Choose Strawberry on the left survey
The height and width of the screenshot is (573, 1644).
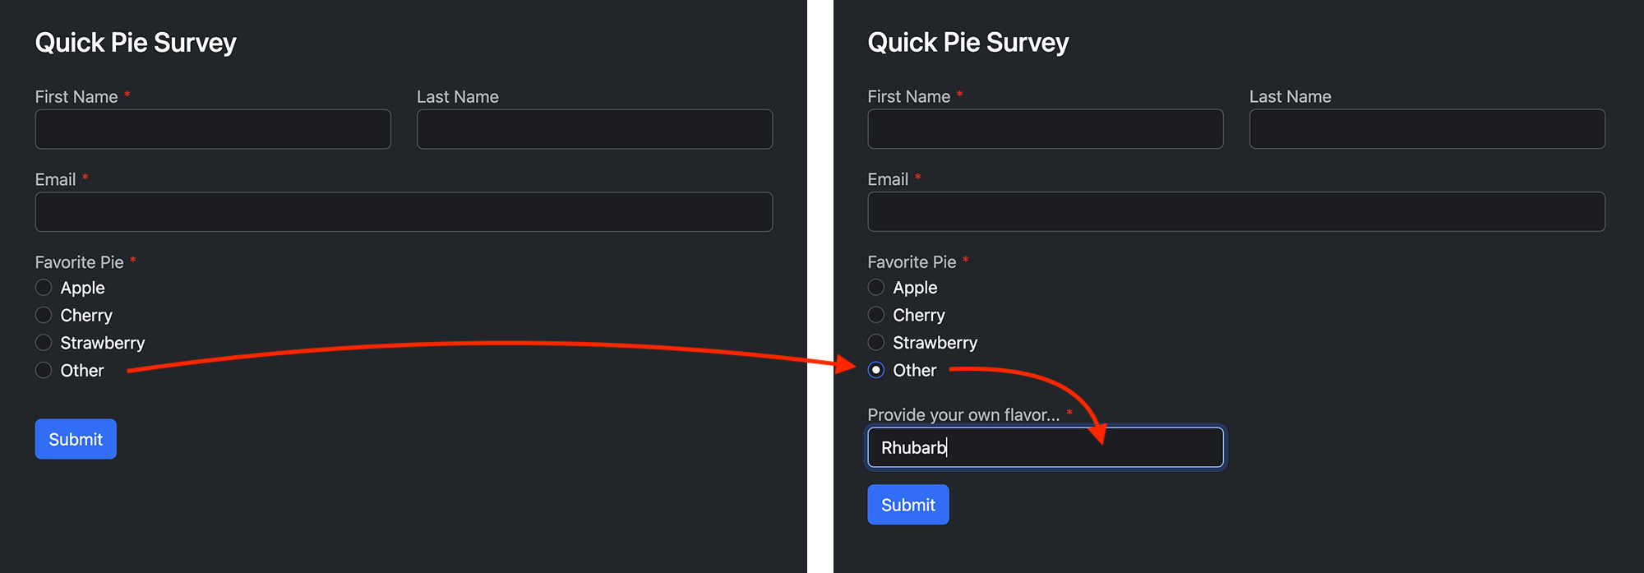pyautogui.click(x=43, y=342)
